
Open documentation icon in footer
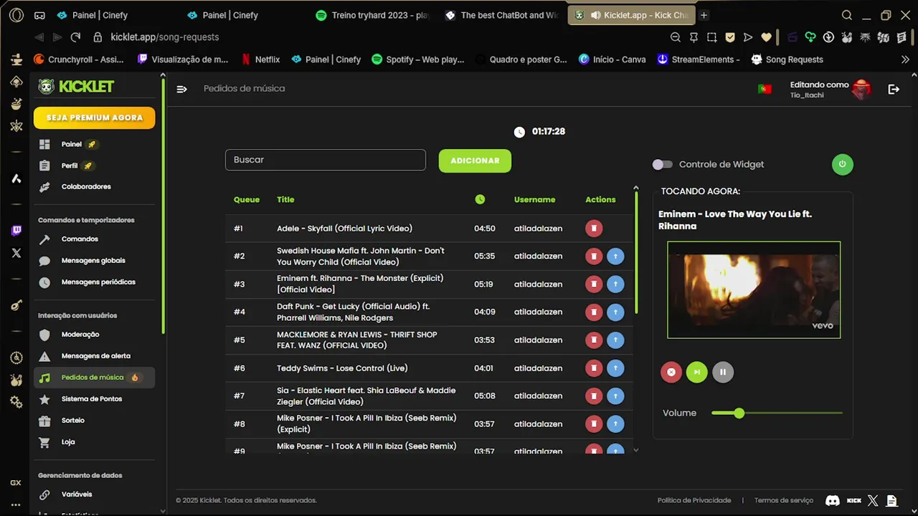(891, 500)
